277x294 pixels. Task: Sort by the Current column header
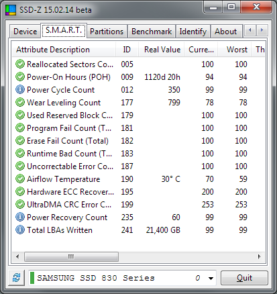tap(201, 50)
